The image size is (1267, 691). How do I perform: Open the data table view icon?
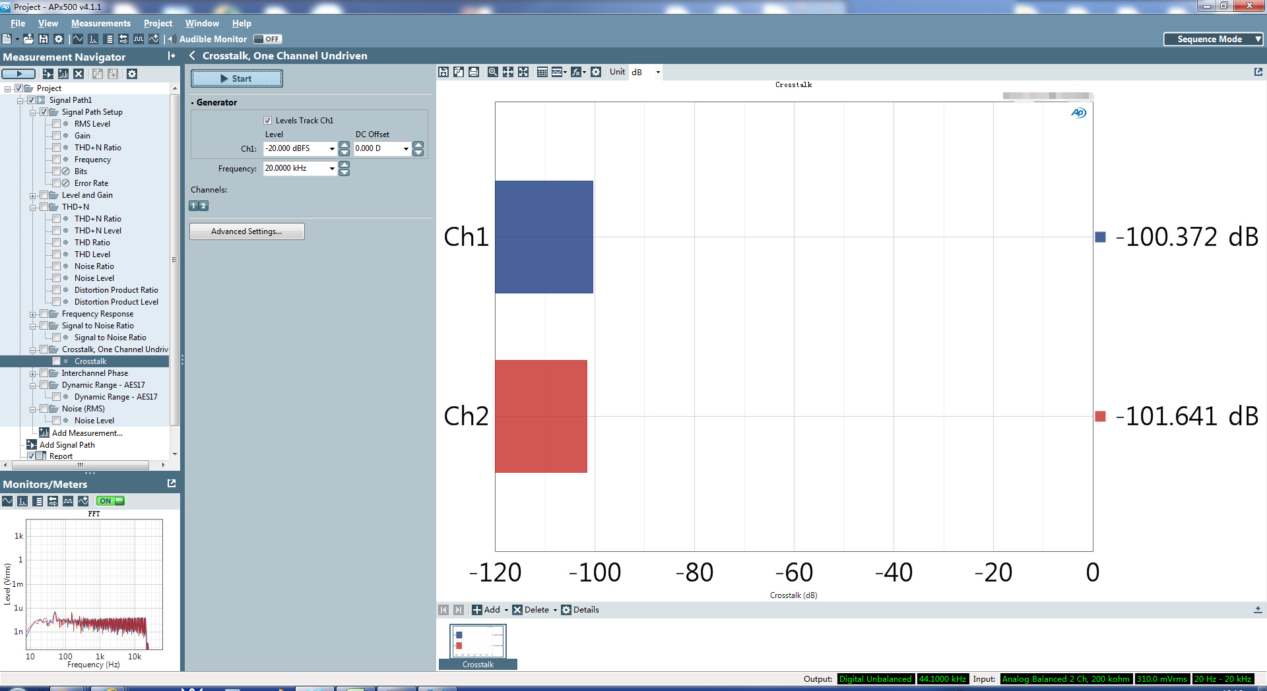pyautogui.click(x=542, y=72)
